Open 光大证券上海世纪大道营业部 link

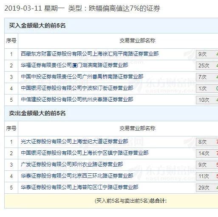click(74, 142)
